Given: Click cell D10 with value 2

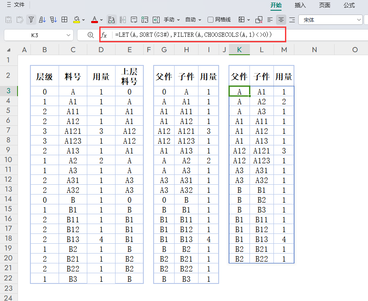Looking at the screenshot, I should [101, 160].
